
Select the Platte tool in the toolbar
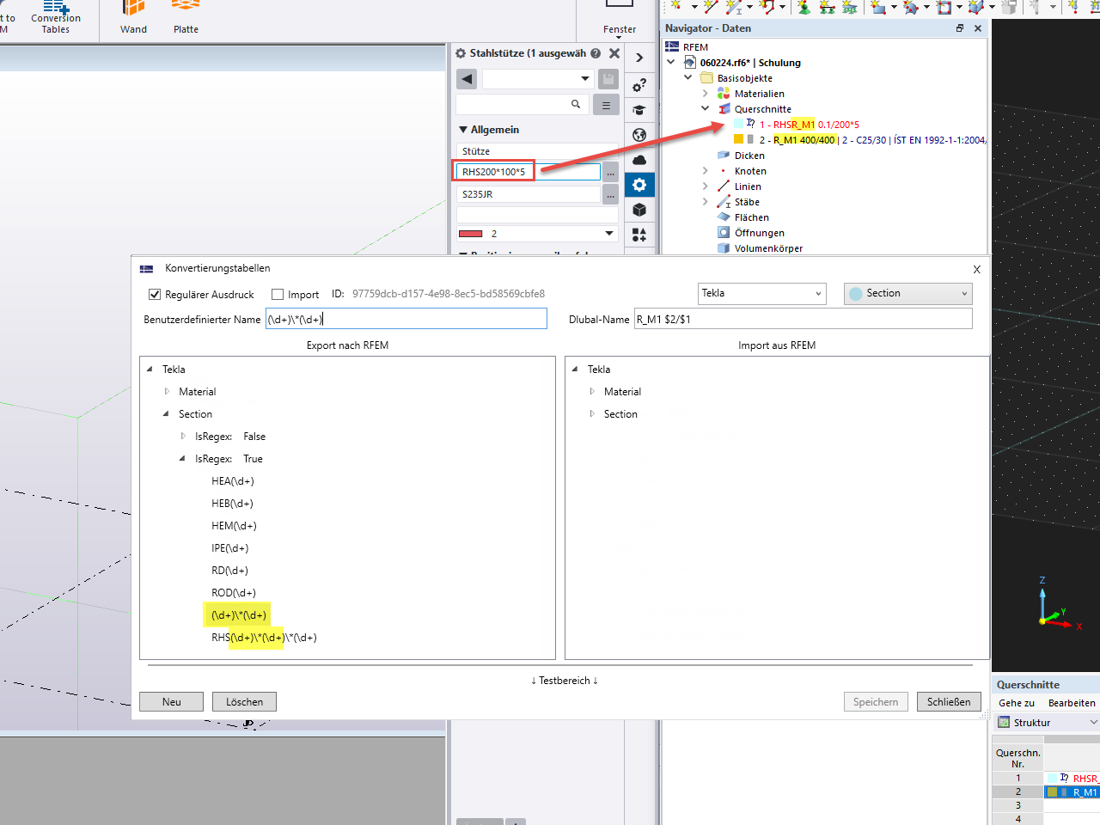[x=186, y=17]
